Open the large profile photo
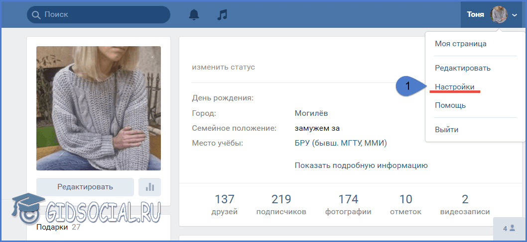This screenshot has height=242, width=527. point(99,108)
